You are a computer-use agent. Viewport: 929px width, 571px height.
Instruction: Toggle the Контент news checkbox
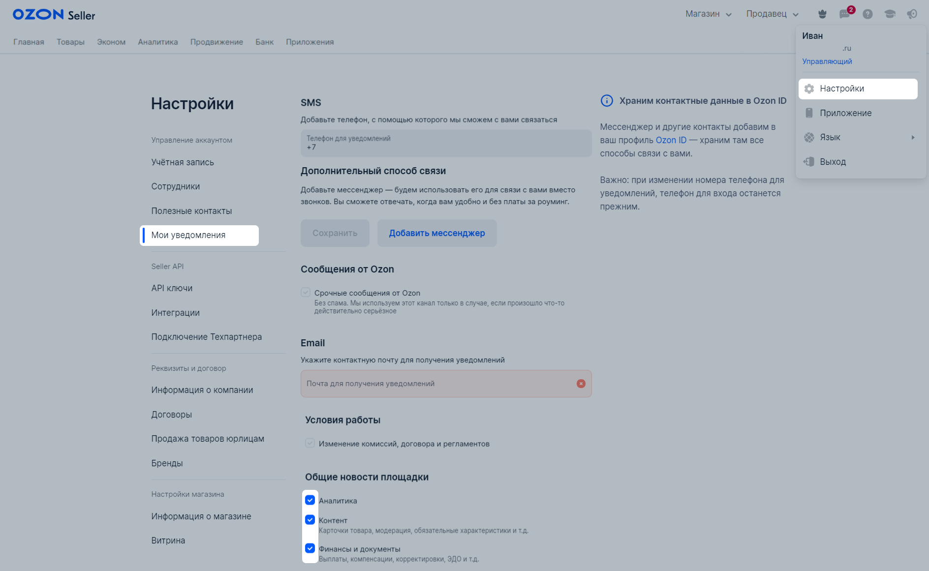click(x=310, y=520)
